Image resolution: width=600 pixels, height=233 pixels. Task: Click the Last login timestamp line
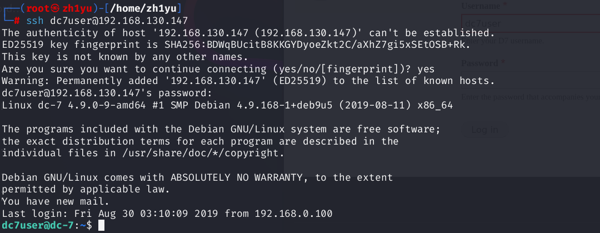click(x=172, y=214)
